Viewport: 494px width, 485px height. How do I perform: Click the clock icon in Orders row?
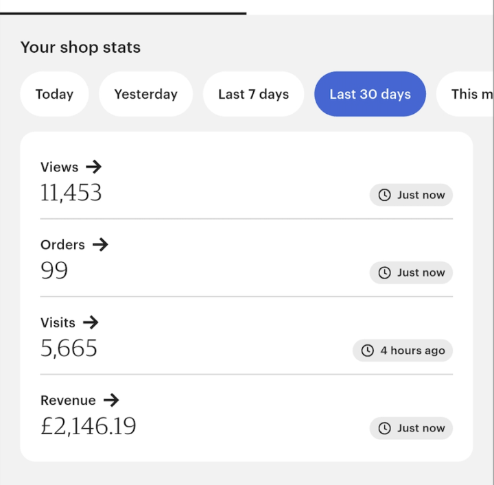click(x=385, y=272)
